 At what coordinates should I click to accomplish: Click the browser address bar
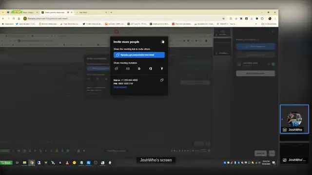[x=124, y=18]
